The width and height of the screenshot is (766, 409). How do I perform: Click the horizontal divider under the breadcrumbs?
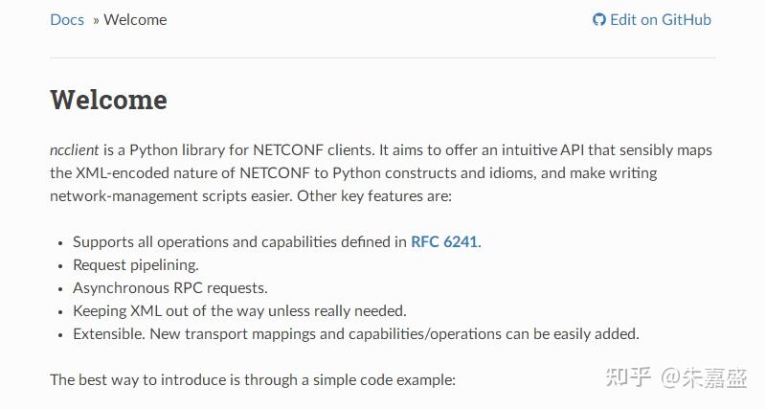point(383,57)
